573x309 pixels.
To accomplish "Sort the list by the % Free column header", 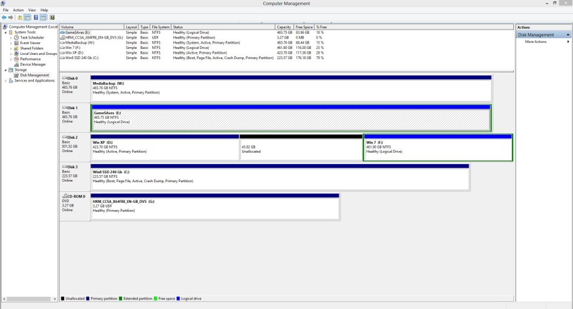I will click(x=322, y=27).
